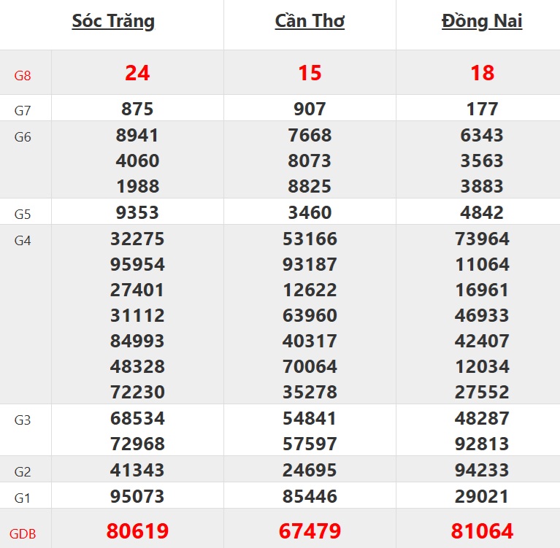Click Cần Thơ G3 number 54841
The image size is (560, 548).
coord(310,419)
